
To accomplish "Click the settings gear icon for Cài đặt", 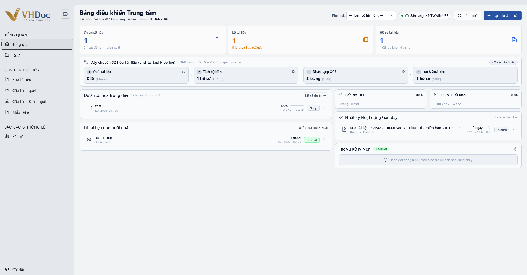I will tap(7, 269).
